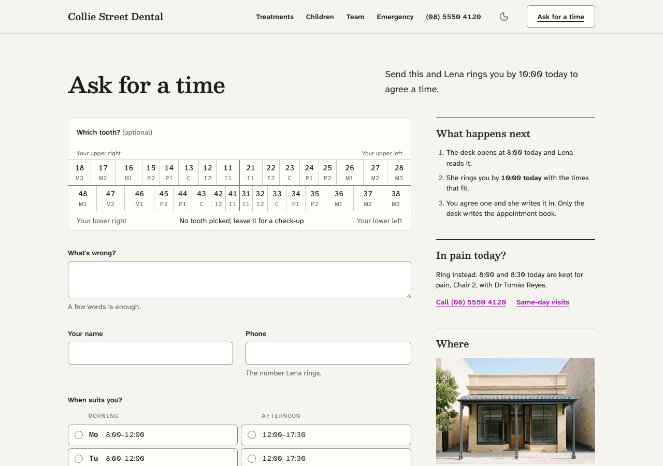The width and height of the screenshot is (663, 466).
Task: Pick upper right tooth 18 M3
Action: [x=79, y=172]
